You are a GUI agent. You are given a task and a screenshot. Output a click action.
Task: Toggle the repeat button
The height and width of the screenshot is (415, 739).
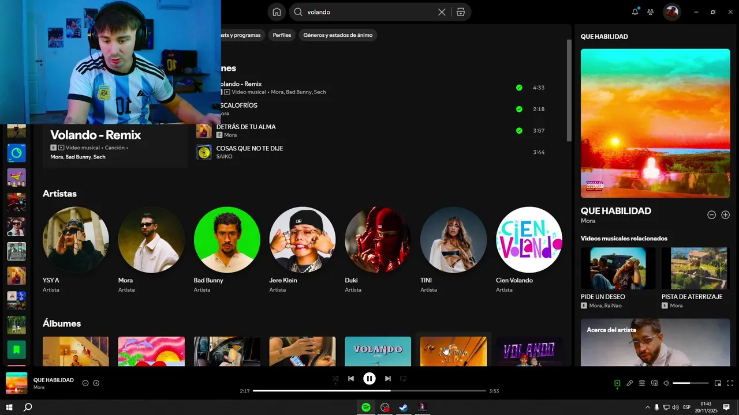pyautogui.click(x=404, y=379)
